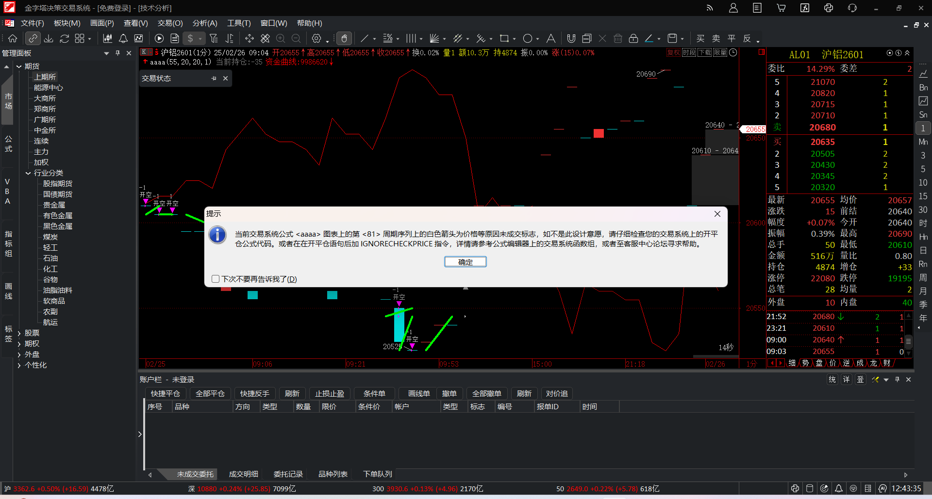Open the shopping cart icon in title bar
The image size is (932, 499).
point(781,8)
